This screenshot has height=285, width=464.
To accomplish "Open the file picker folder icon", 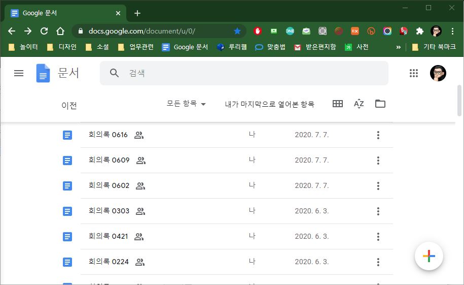I will pyautogui.click(x=380, y=104).
